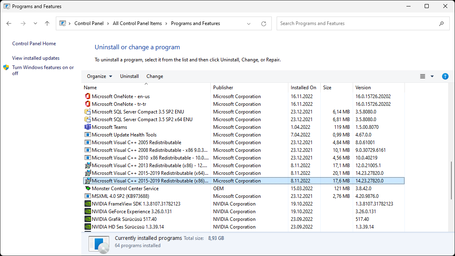Expand the address bar history dropdown
This screenshot has width=455, height=256.
point(249,24)
